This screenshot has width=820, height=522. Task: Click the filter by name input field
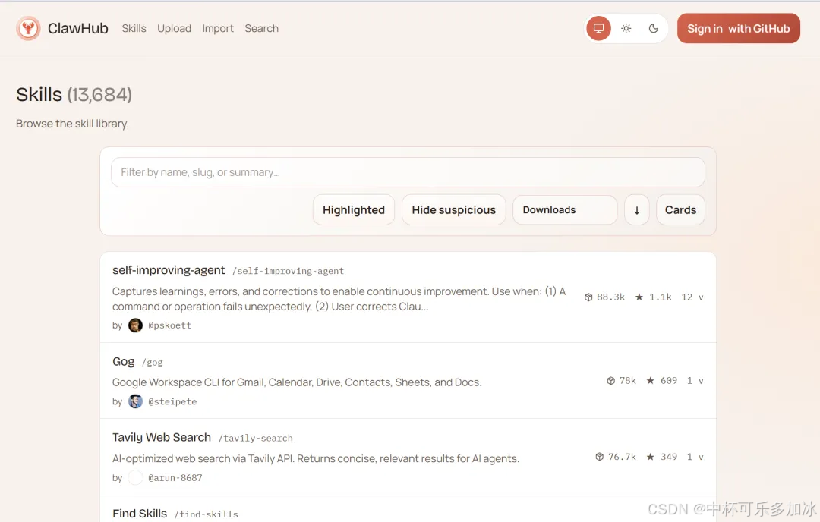(408, 172)
